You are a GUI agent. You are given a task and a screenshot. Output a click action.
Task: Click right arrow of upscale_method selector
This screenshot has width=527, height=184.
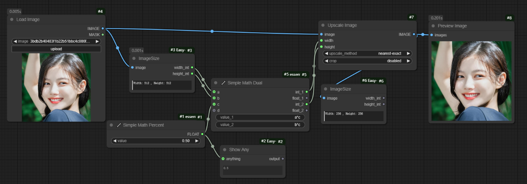click(x=408, y=53)
